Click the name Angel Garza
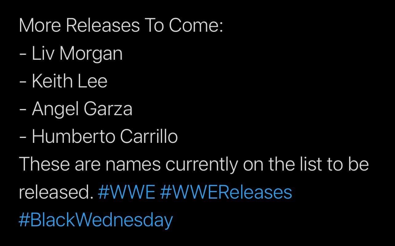Screen dimensions: 395x246 (82, 109)
